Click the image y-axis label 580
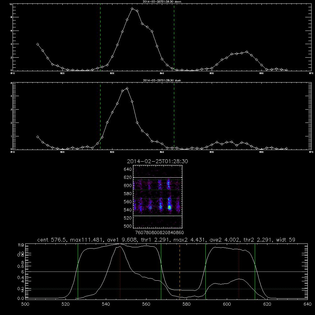Screen dimensions: 315x315 [x=128, y=194]
